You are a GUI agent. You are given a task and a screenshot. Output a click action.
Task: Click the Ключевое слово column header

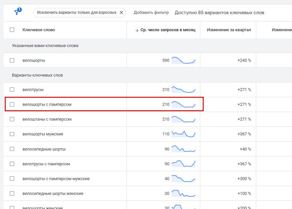point(38,30)
